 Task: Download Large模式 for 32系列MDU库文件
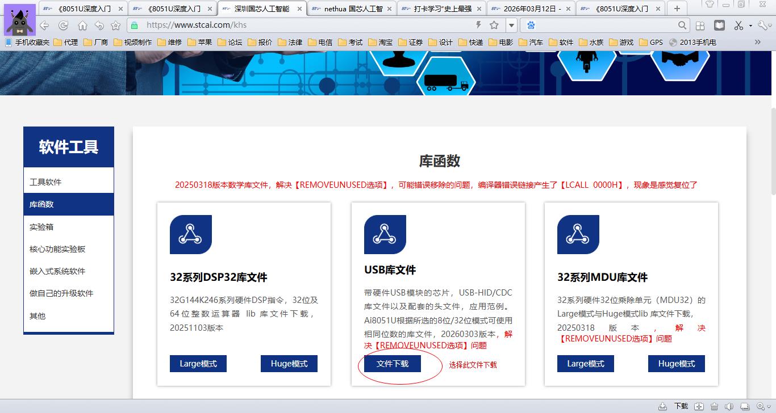click(586, 364)
